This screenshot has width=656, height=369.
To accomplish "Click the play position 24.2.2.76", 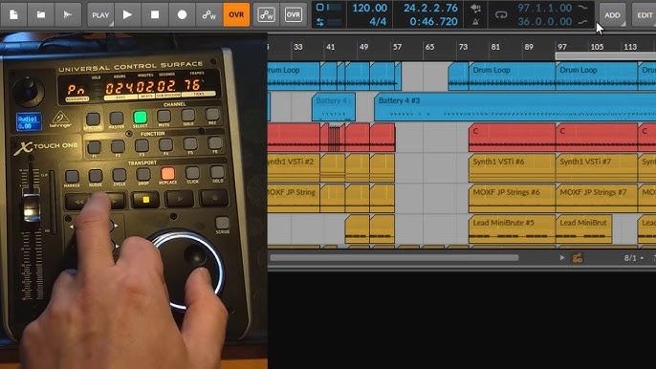I will [x=430, y=8].
